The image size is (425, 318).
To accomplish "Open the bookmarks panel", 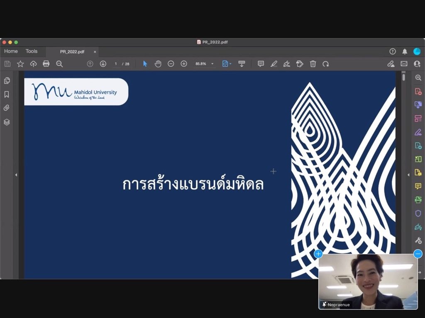I will pyautogui.click(x=7, y=94).
